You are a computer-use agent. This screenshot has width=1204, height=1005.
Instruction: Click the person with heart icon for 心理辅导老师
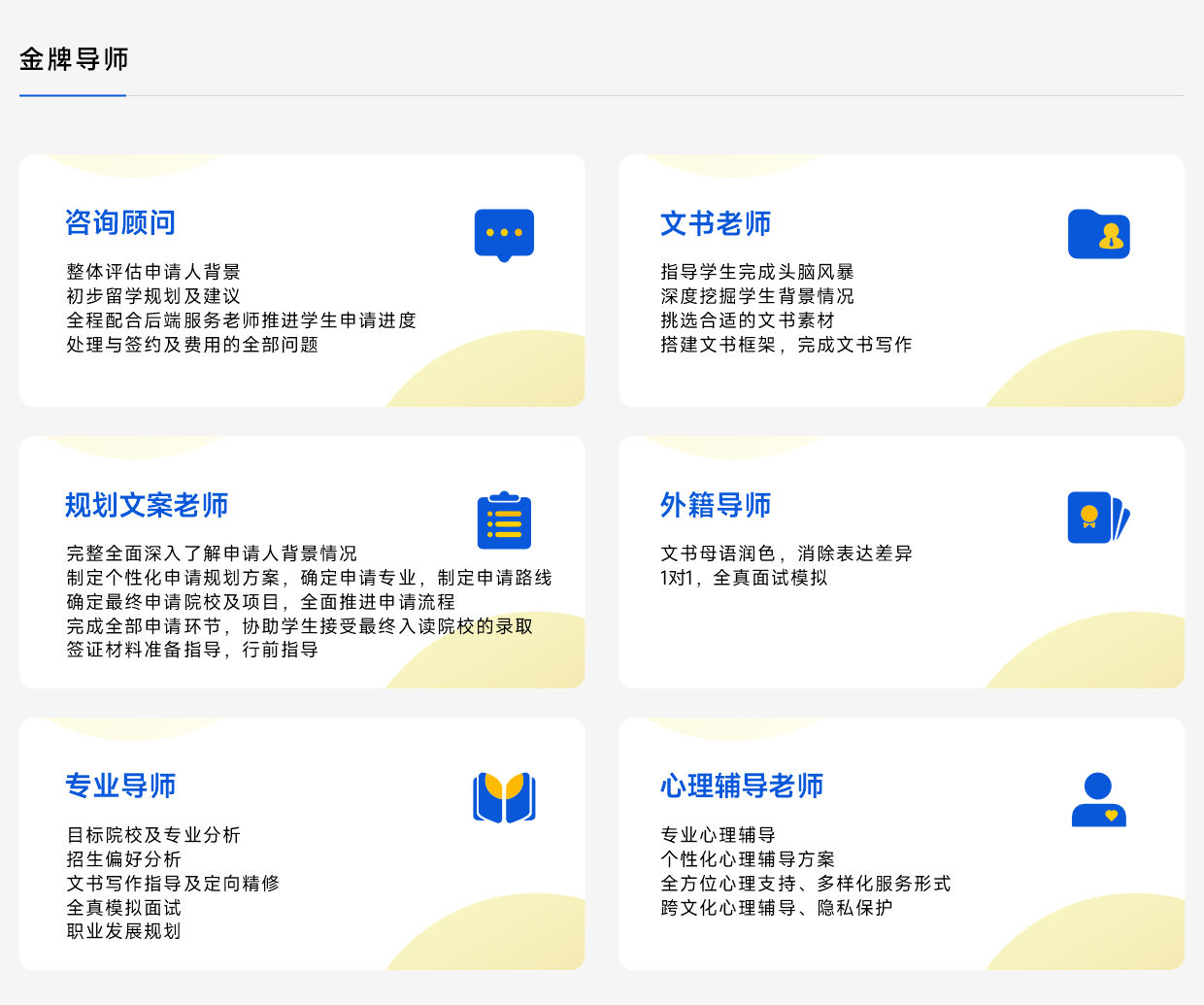point(1098,799)
